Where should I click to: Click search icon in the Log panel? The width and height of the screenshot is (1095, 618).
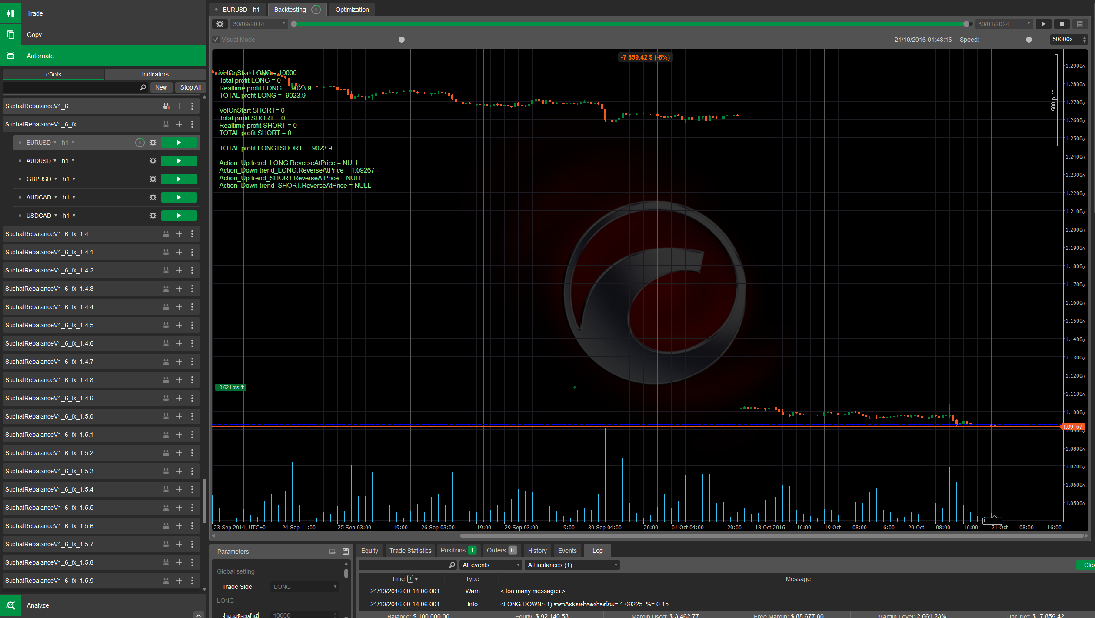pos(452,565)
